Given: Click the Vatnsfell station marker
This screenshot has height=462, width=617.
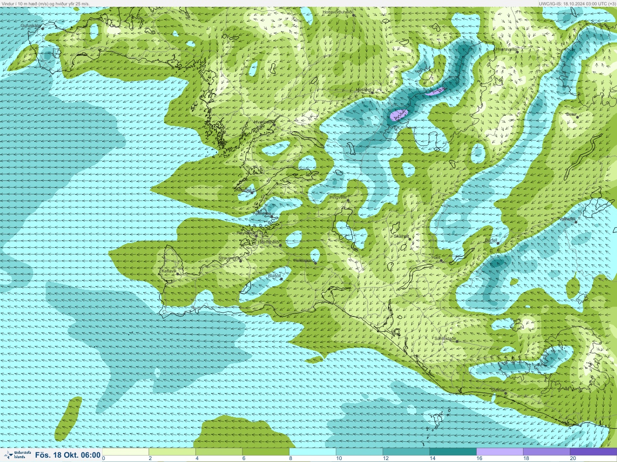Looking at the screenshot, I should 576,222.
